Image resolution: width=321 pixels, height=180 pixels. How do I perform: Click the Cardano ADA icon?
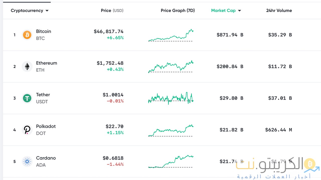27,161
